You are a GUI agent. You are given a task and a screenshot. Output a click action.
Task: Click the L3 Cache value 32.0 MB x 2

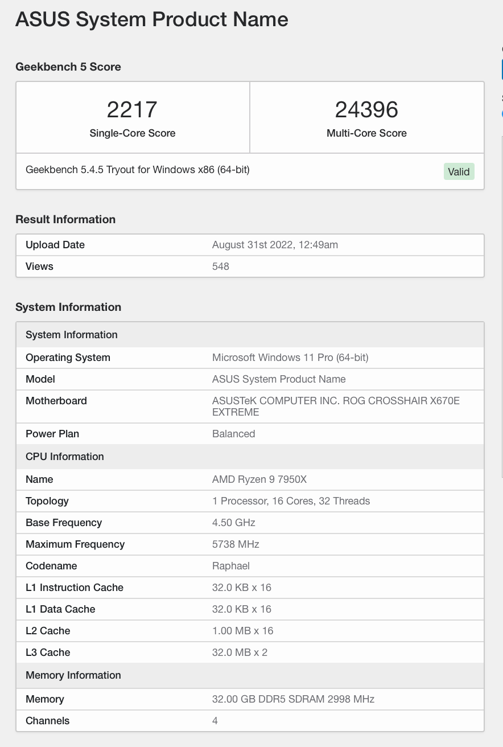(240, 652)
